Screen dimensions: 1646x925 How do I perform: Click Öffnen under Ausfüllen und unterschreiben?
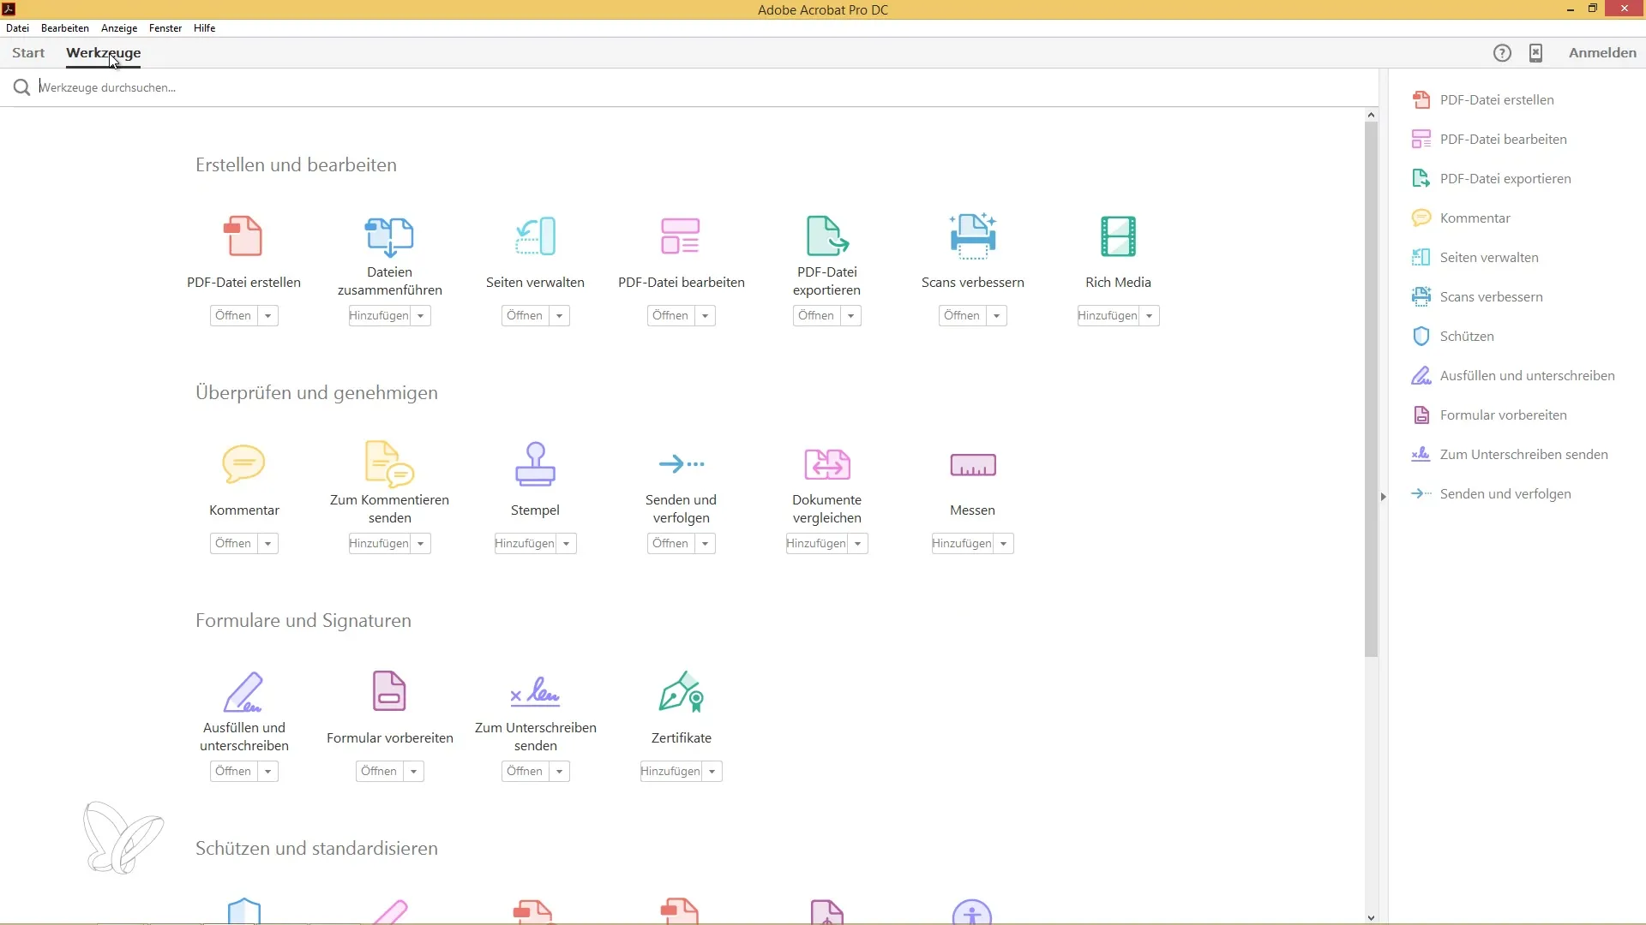(233, 772)
